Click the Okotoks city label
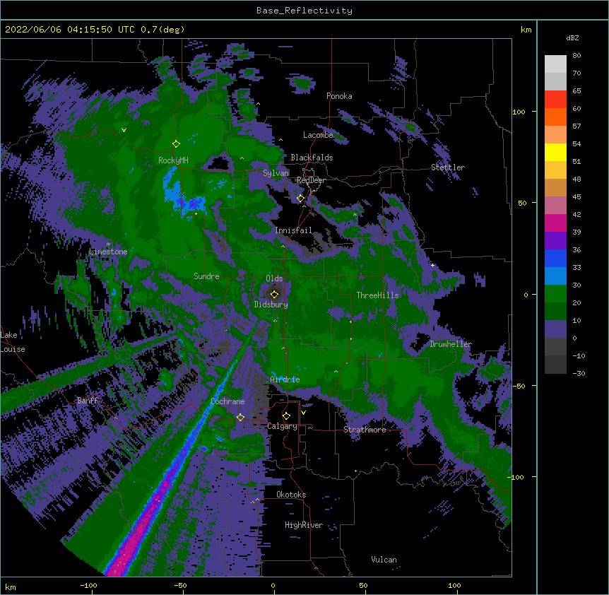Screen dimensions: 609x595 coord(291,495)
